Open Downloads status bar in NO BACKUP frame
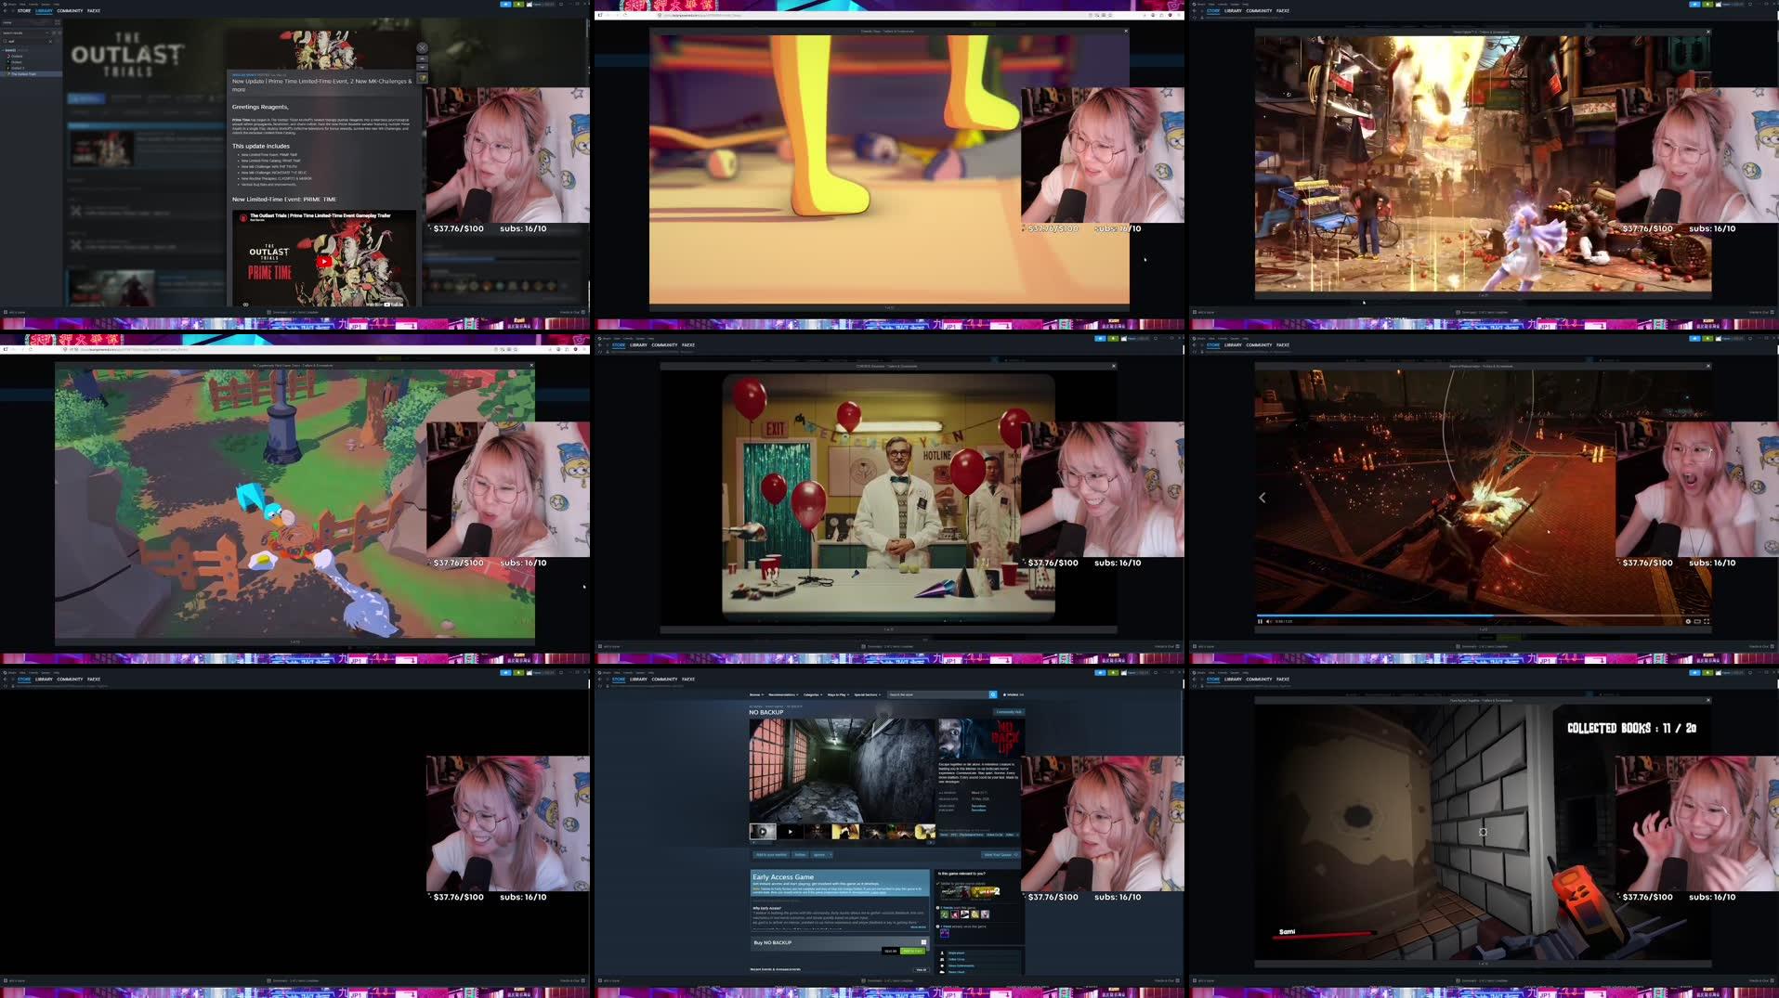This screenshot has width=1779, height=998. tap(888, 980)
